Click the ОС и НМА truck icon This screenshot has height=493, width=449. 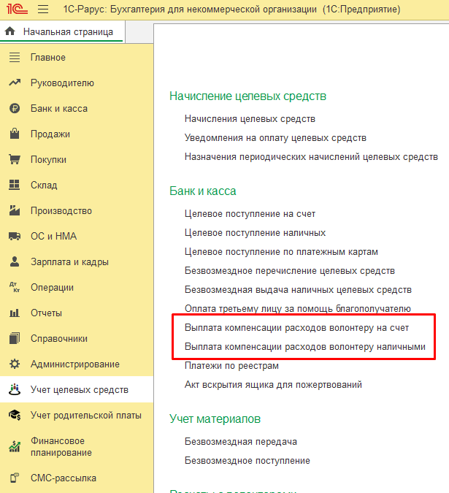coord(14,237)
